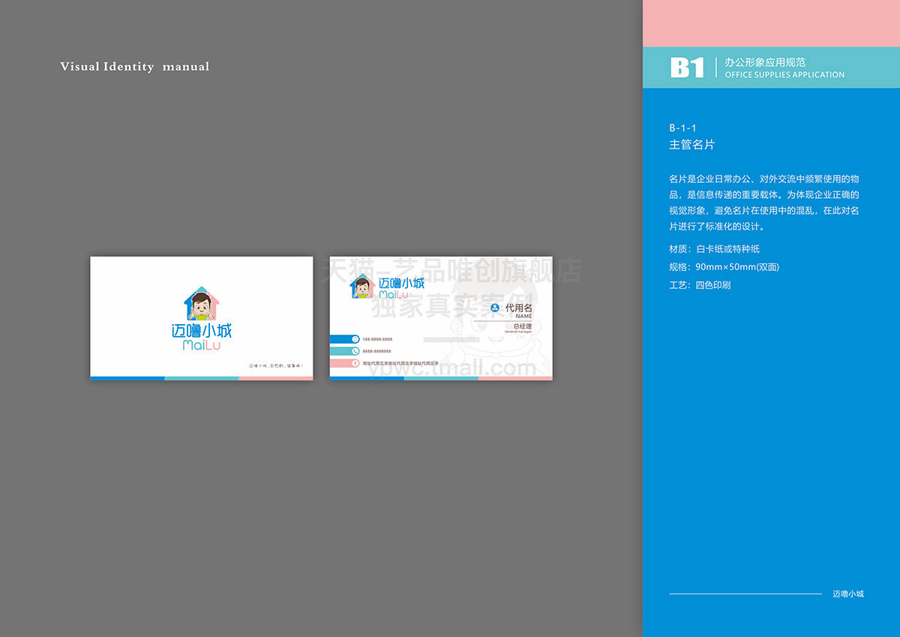Click the MaiLu wordmark on front card
900x637 pixels.
point(201,346)
